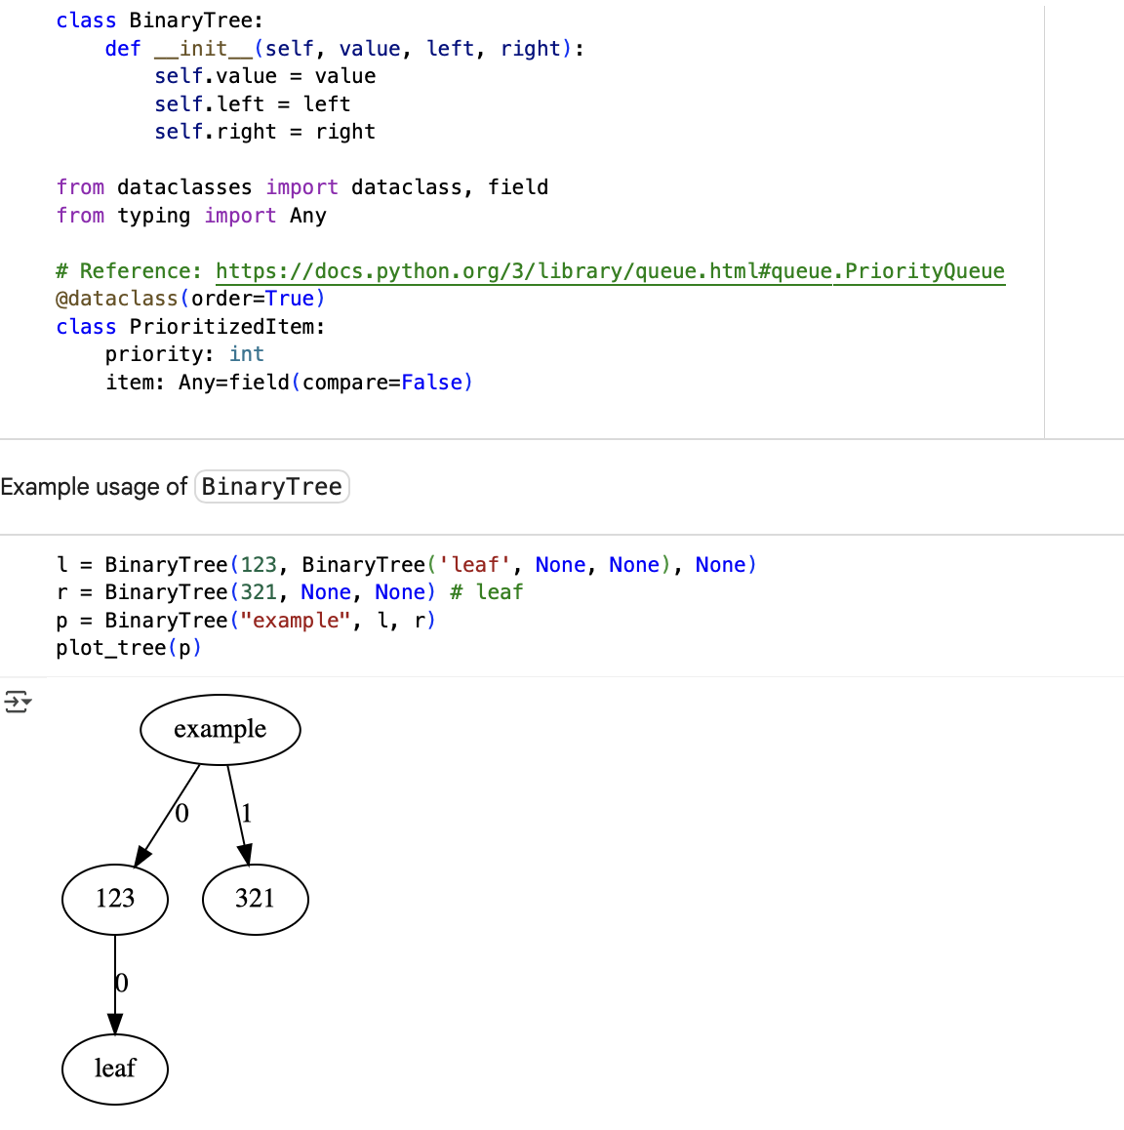Click the 'class PrioritizedItem:' definition line
This screenshot has width=1124, height=1130.
pyautogui.click(x=190, y=327)
